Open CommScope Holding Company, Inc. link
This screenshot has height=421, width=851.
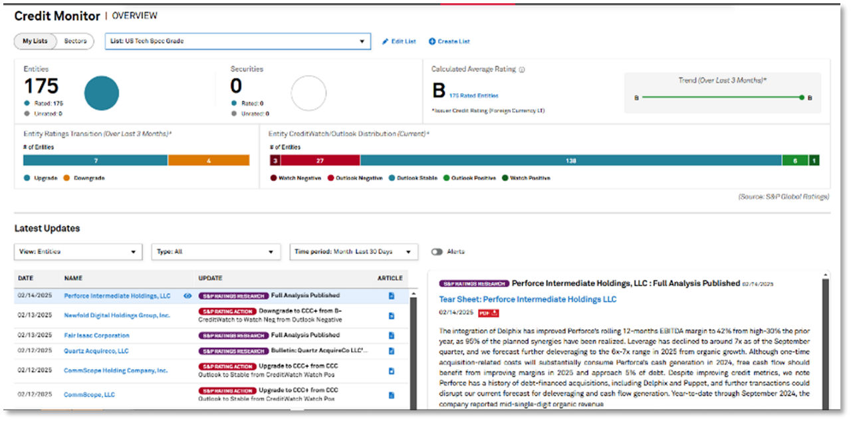[x=116, y=370]
